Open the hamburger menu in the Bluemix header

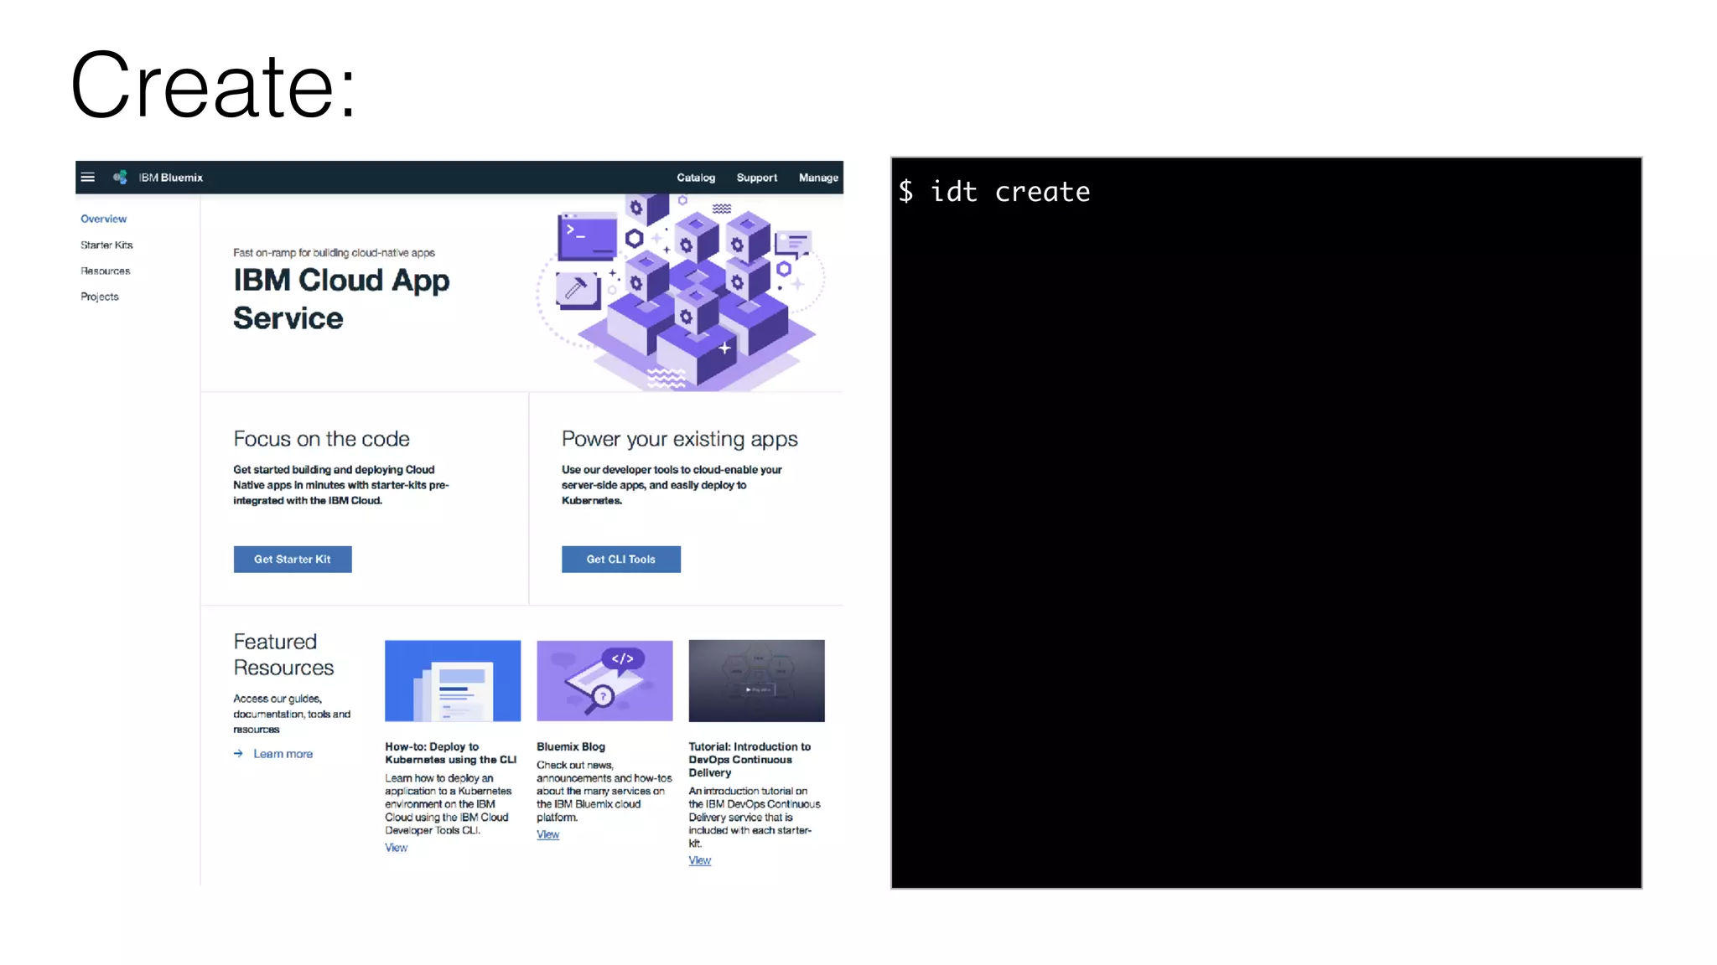[87, 178]
